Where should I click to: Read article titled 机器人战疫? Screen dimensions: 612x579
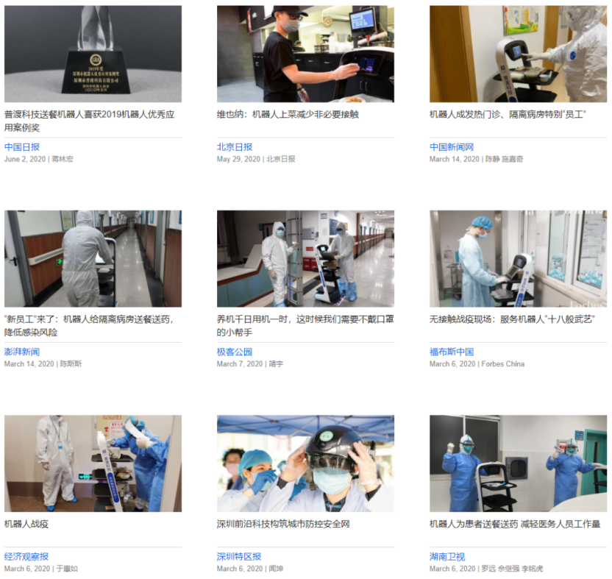[26, 524]
